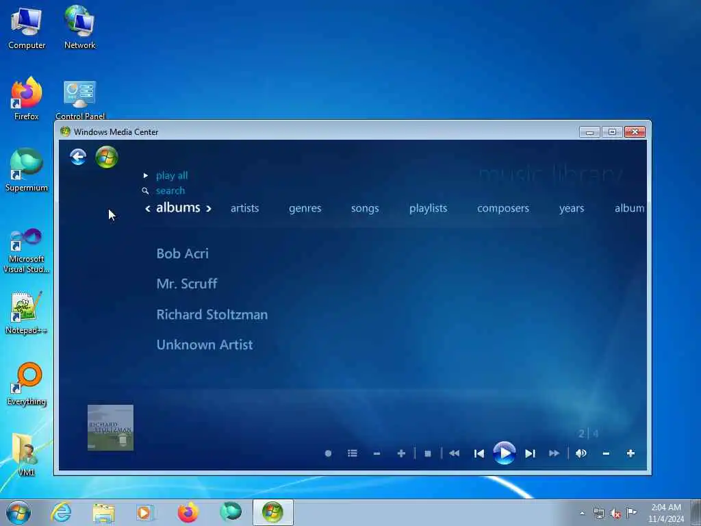This screenshot has height=526, width=701.
Task: Start playback with the round play button
Action: [x=505, y=453]
